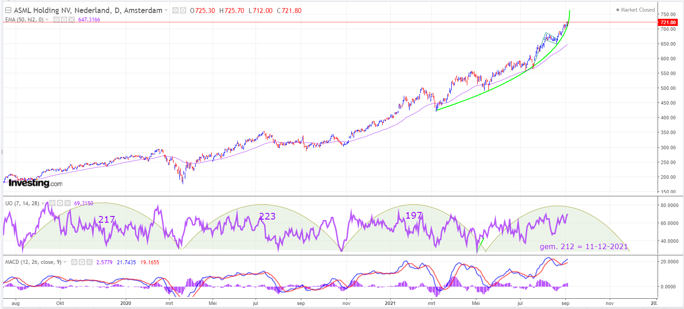The width and height of the screenshot is (684, 309).
Task: Click the high price value 725.70
Action: point(235,10)
